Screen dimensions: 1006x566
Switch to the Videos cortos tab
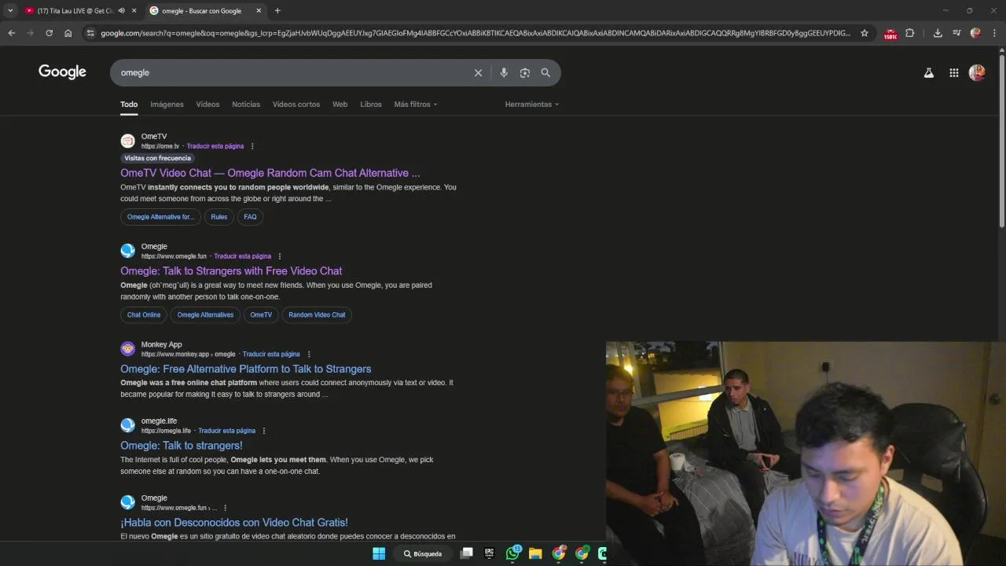[296, 105]
